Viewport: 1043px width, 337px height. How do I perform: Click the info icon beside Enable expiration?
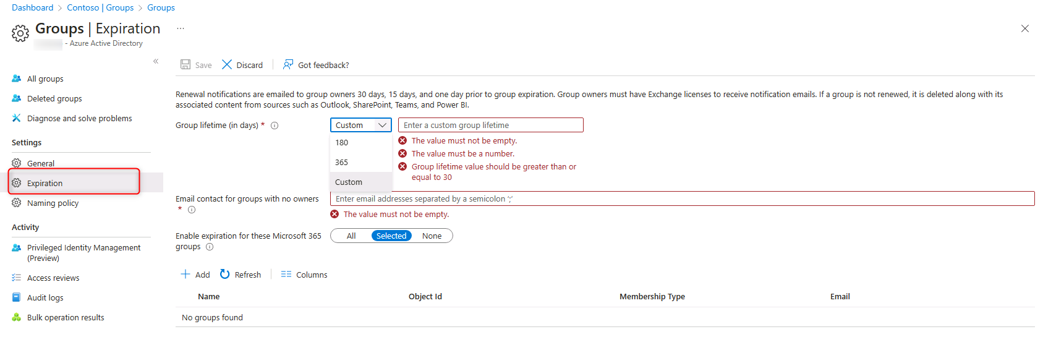click(x=210, y=247)
